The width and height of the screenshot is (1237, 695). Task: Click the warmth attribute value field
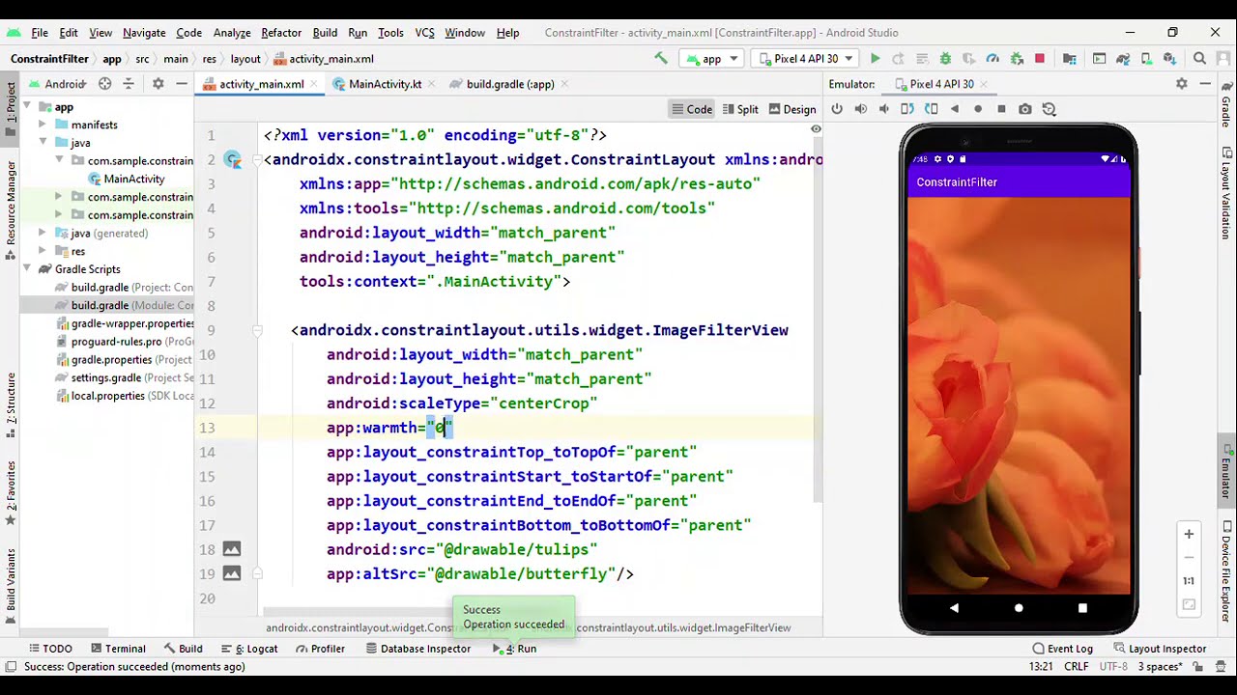[440, 428]
